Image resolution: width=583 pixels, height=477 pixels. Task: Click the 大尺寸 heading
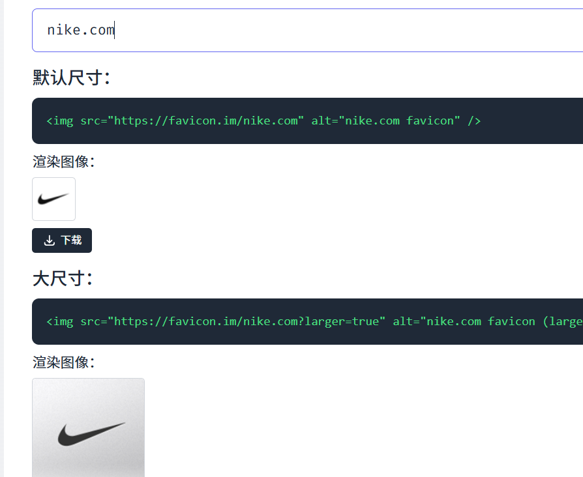coord(62,278)
